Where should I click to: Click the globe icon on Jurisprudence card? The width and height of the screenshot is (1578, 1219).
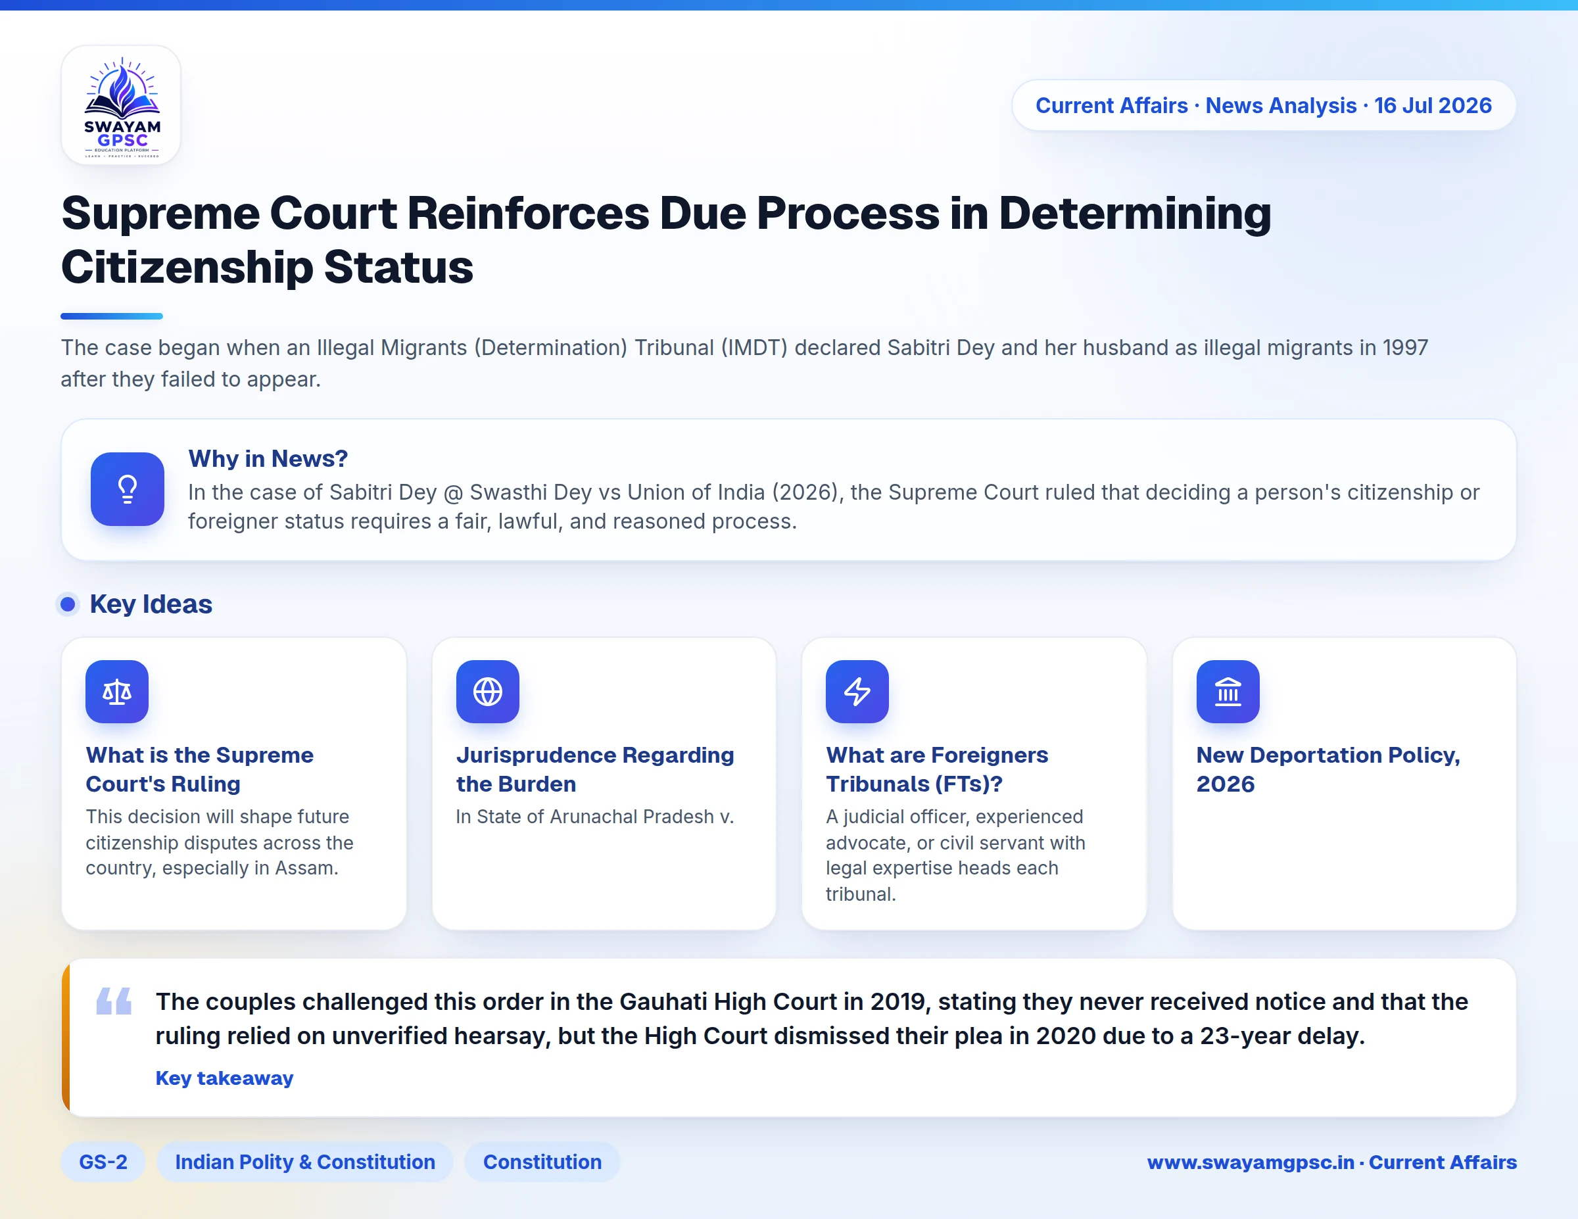click(488, 692)
